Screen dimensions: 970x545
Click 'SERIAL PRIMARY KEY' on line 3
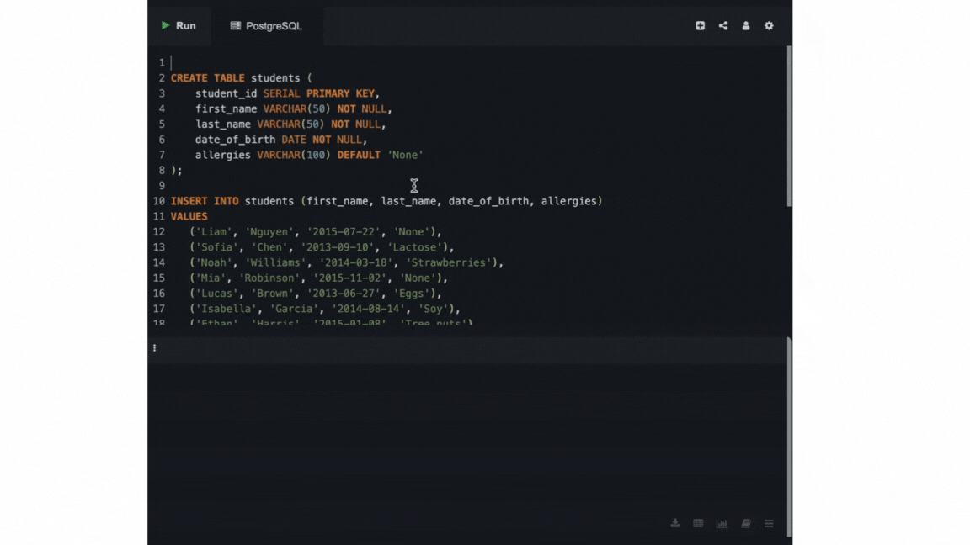(318, 94)
